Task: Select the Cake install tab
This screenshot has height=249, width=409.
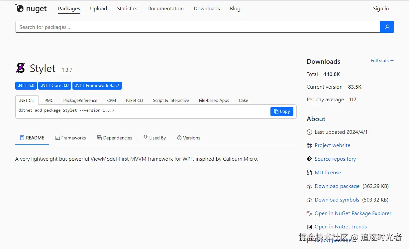Action: click(244, 100)
